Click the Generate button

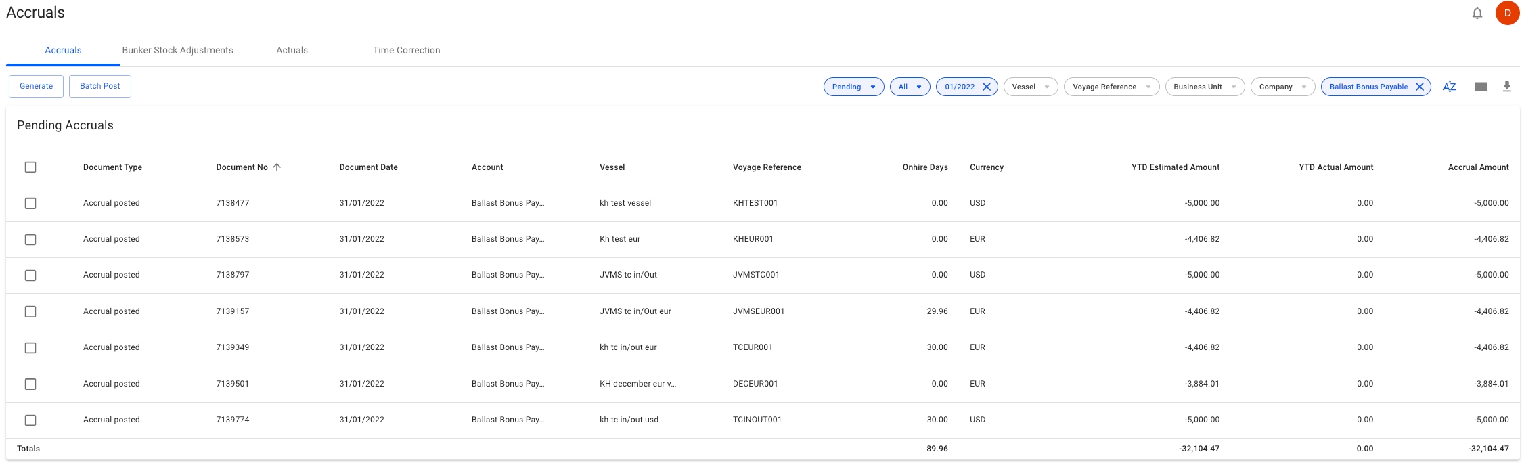[36, 86]
